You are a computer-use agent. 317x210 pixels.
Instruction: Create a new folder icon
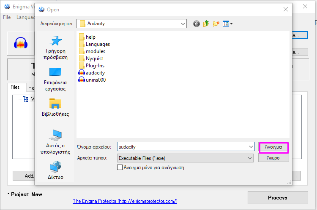pos(216,24)
